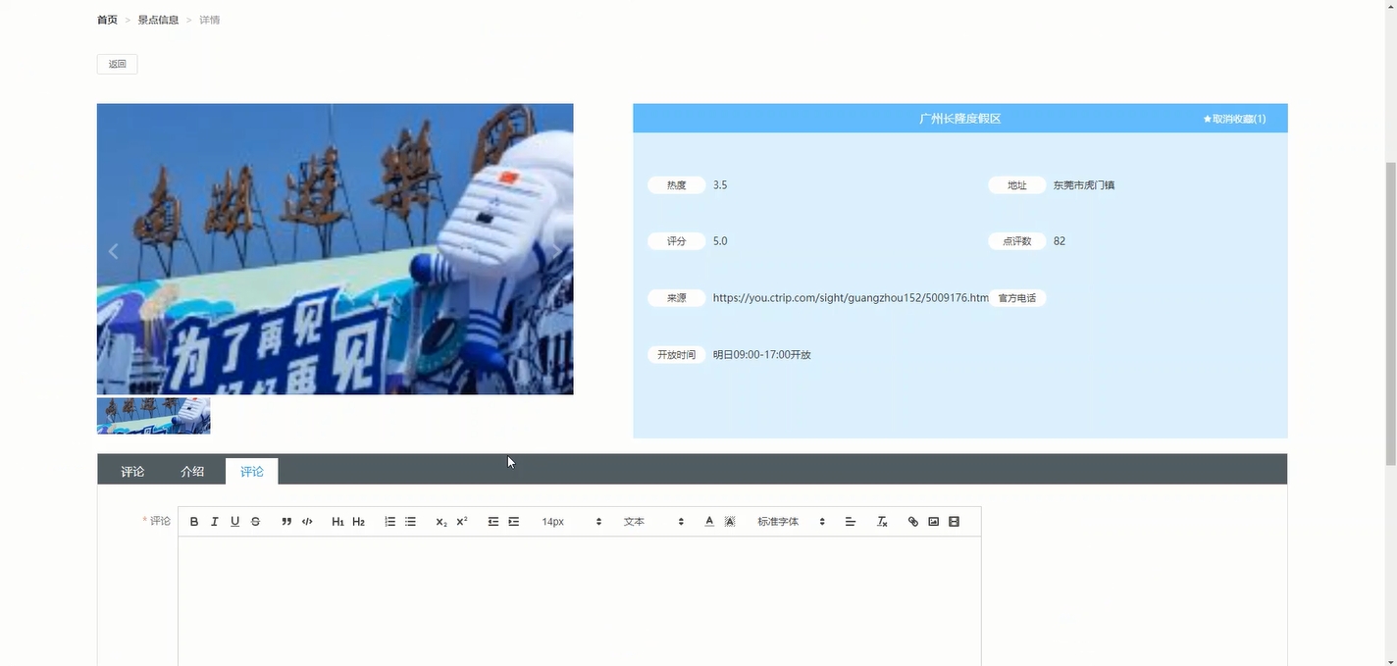Image resolution: width=1397 pixels, height=666 pixels.
Task: Insert an image into the comment
Action: click(x=933, y=521)
